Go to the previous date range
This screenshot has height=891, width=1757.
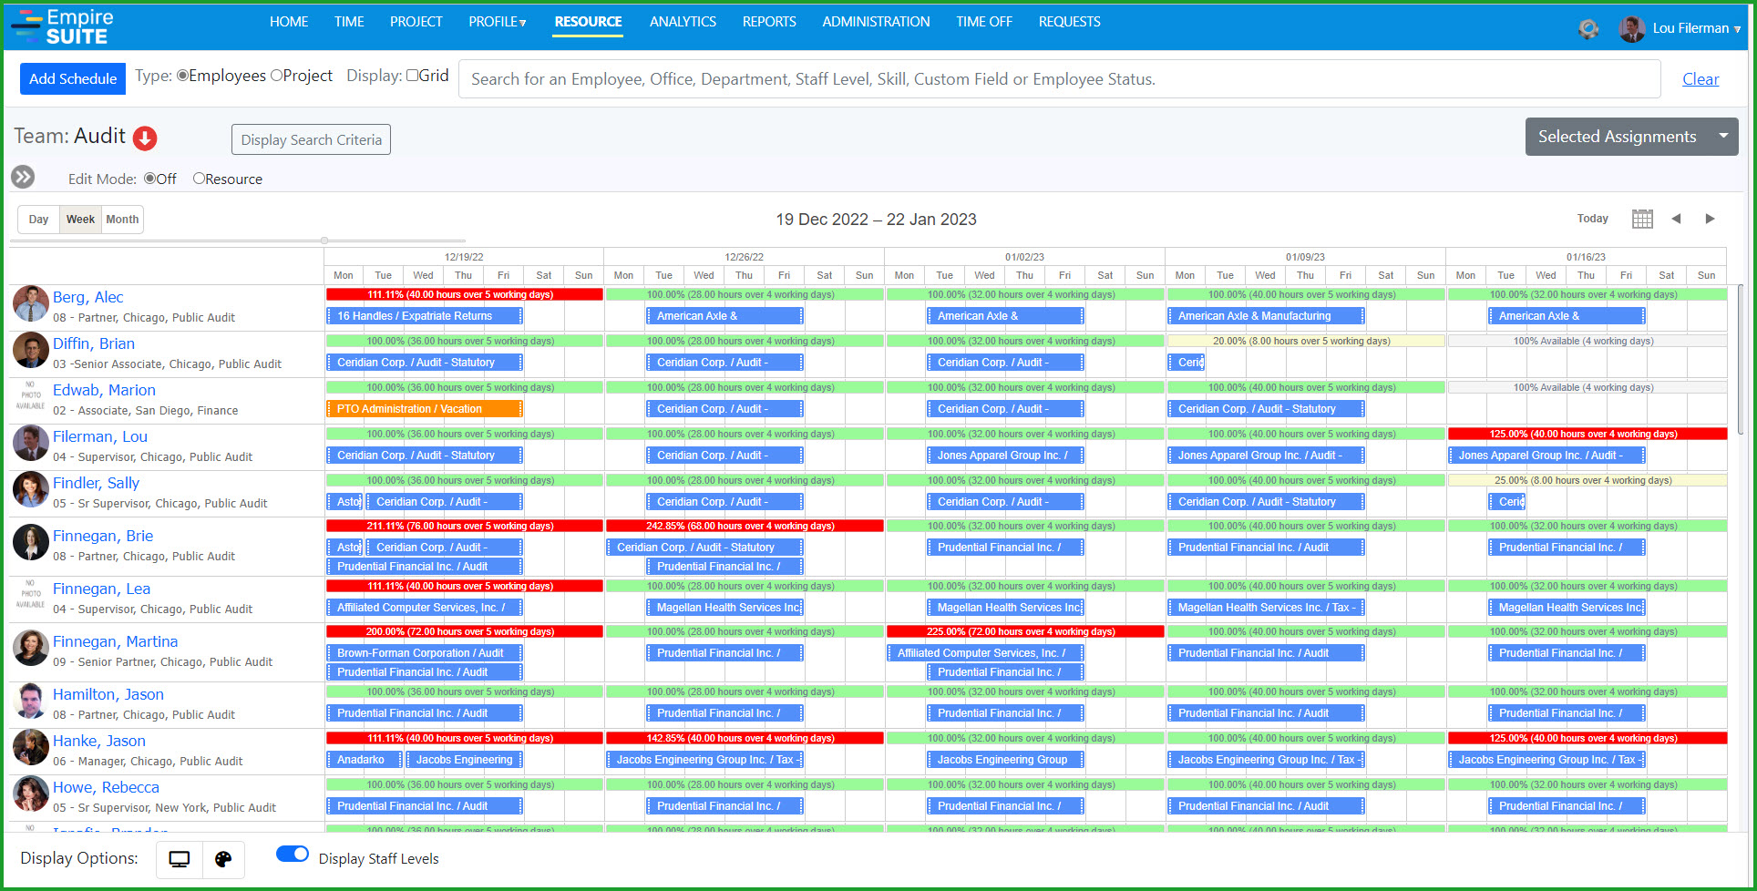tap(1676, 219)
